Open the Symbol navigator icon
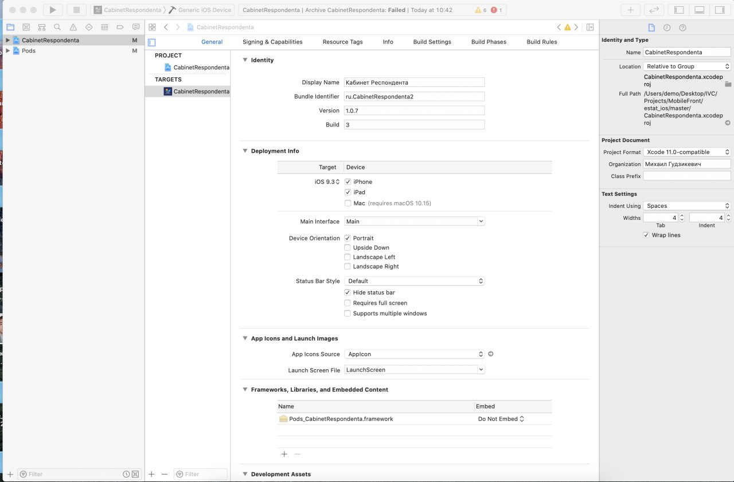Image resolution: width=734 pixels, height=482 pixels. 42,27
